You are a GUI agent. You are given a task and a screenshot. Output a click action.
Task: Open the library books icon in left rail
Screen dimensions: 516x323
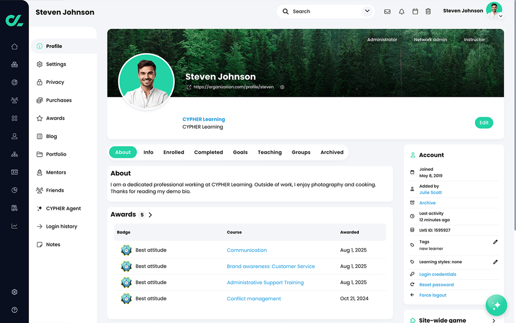pos(14,208)
